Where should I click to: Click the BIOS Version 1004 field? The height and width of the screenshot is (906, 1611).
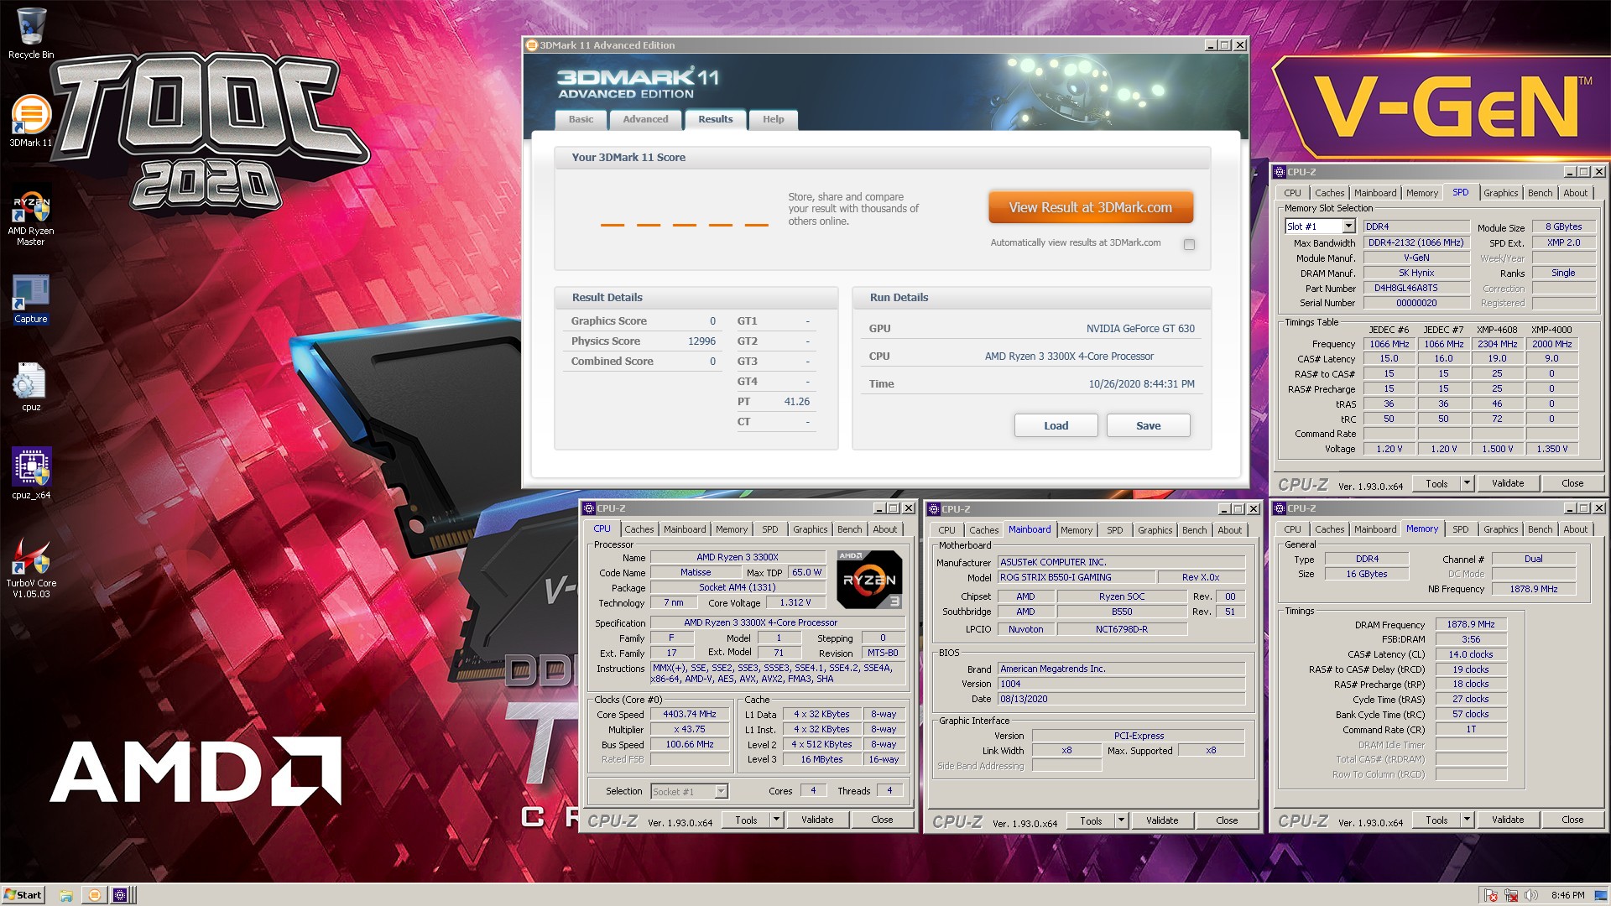coord(1121,684)
